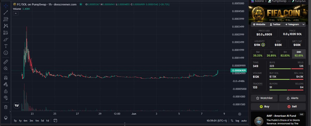This screenshot has width=311, height=126.
Task: Open the Fibonacci and horizontal lines tool
Action: [x=6, y=19]
